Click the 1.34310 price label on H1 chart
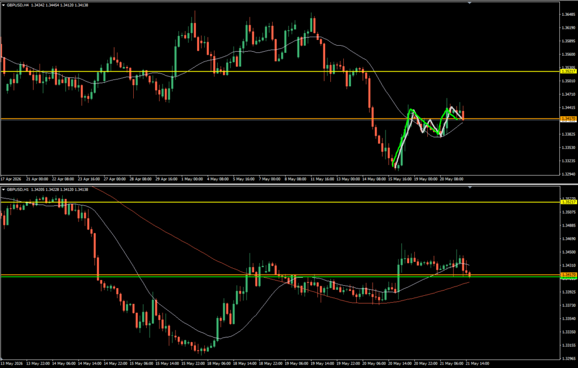Viewport: 578px width, 368px height. [x=568, y=265]
